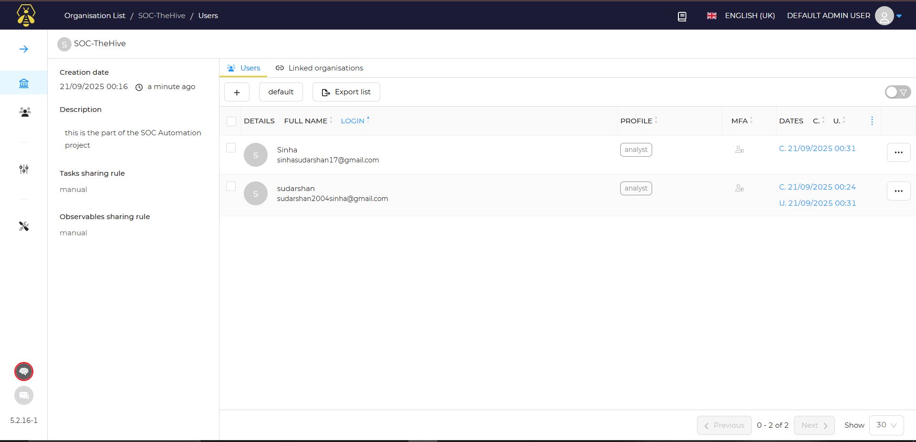This screenshot has height=442, width=916.
Task: Open Users sidebar people icon
Action: point(25,112)
